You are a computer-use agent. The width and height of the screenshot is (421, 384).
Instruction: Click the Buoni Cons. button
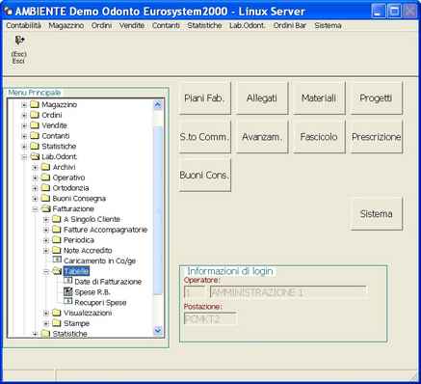tap(204, 176)
